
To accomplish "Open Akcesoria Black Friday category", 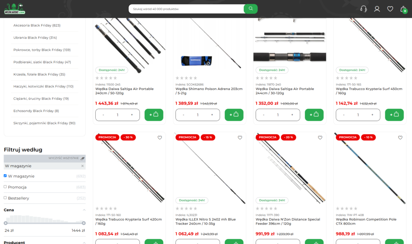I will tap(37, 25).
